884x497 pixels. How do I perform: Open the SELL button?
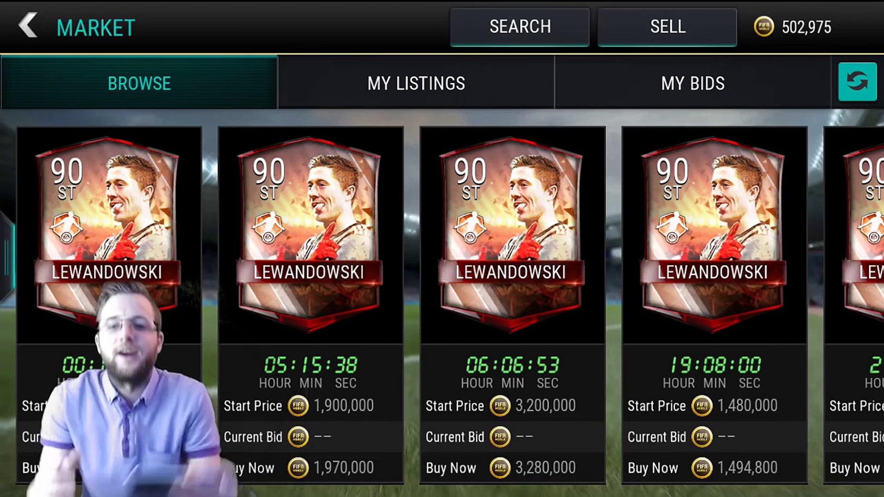[667, 27]
